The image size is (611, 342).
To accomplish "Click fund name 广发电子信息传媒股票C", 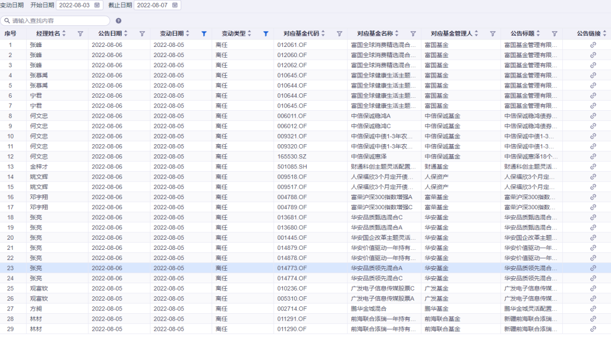I will point(382,288).
